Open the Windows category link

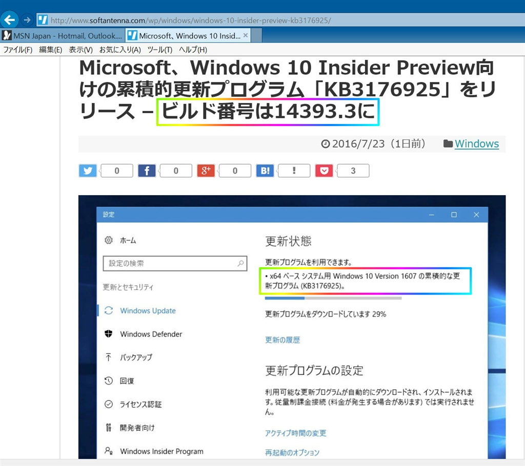coord(476,144)
